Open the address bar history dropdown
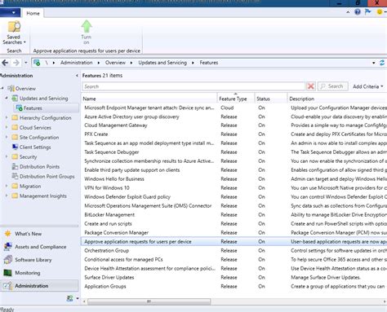The height and width of the screenshot is (312, 387). tap(373, 63)
